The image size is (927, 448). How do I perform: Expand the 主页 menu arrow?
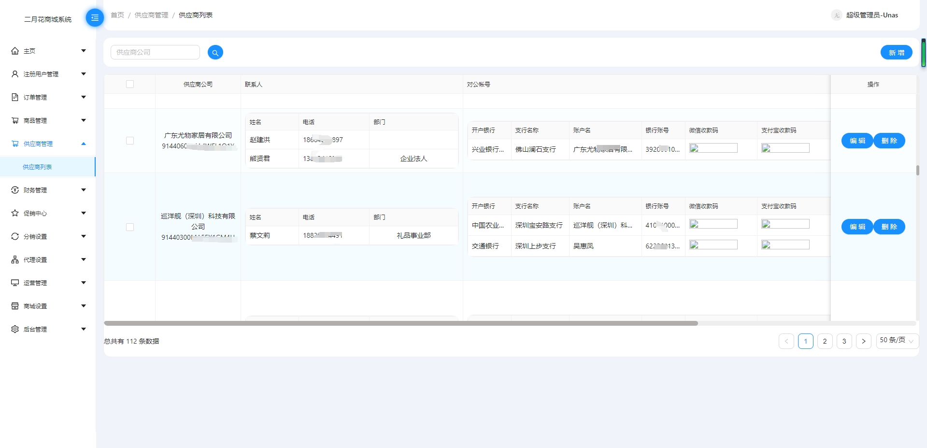click(84, 51)
